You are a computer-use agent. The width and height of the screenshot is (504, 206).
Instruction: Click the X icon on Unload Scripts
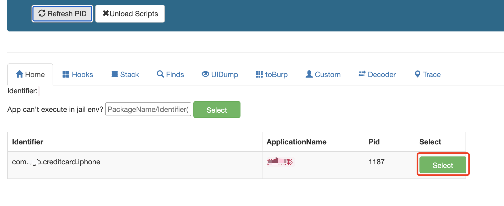pos(106,13)
